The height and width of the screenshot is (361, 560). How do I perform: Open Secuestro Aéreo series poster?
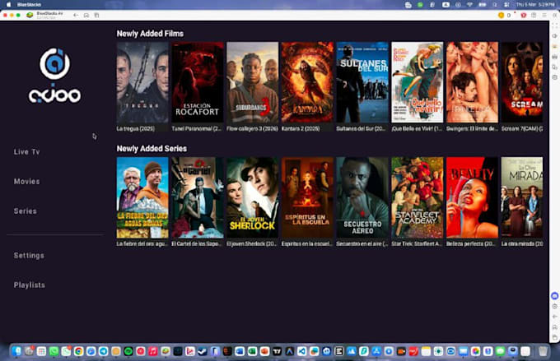click(362, 197)
